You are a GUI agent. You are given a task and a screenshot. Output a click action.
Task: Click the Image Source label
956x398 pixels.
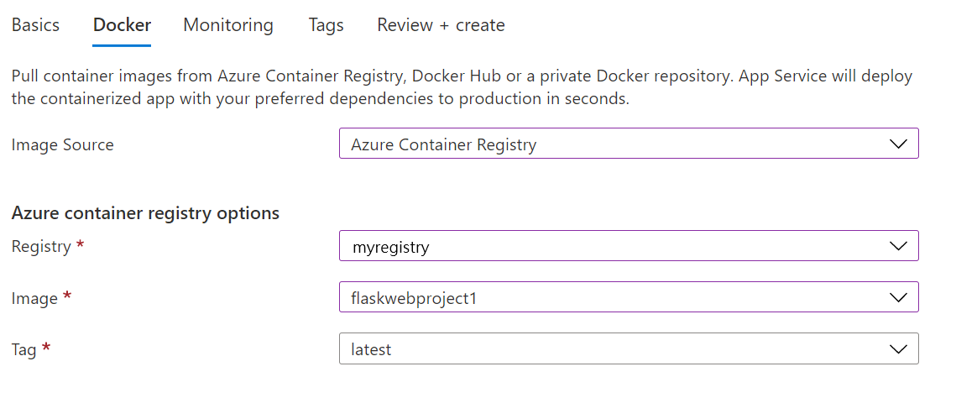click(63, 145)
